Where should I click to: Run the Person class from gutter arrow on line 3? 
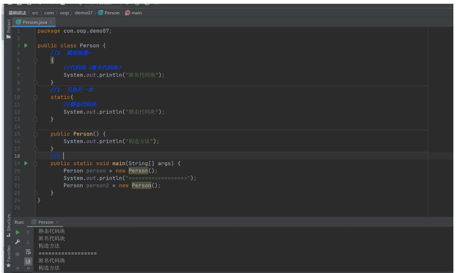pyautogui.click(x=26, y=46)
